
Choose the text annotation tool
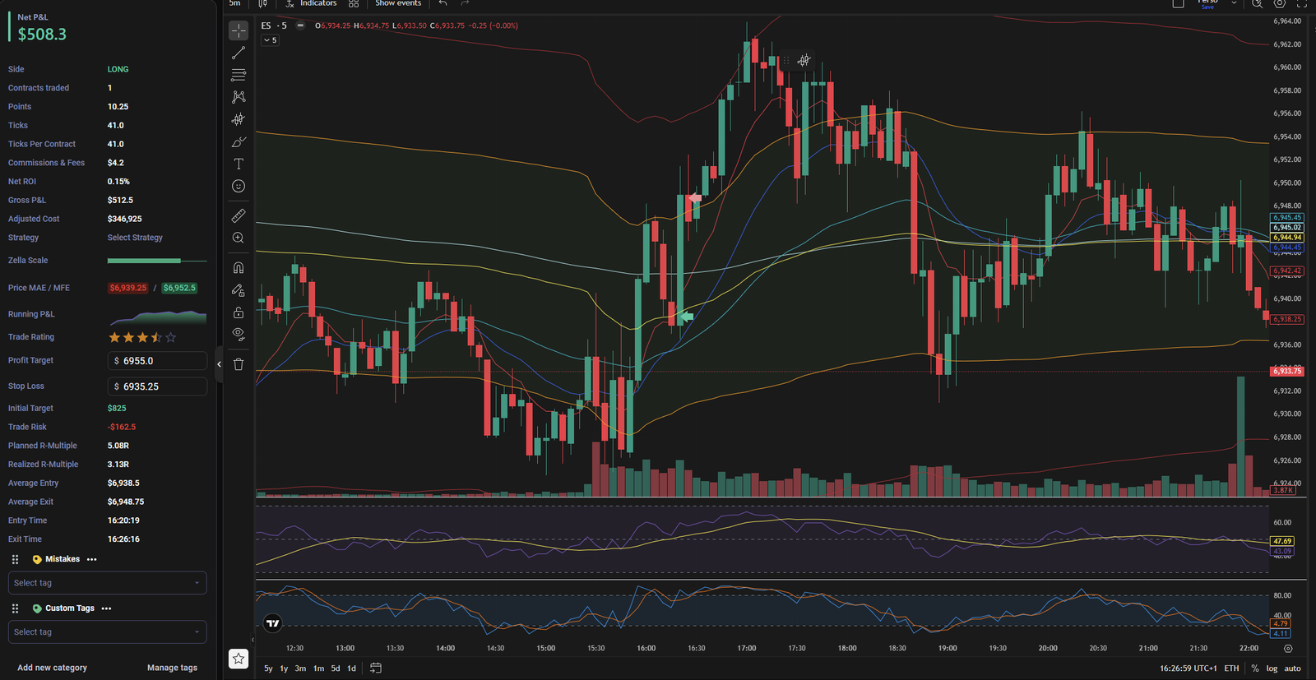point(239,164)
